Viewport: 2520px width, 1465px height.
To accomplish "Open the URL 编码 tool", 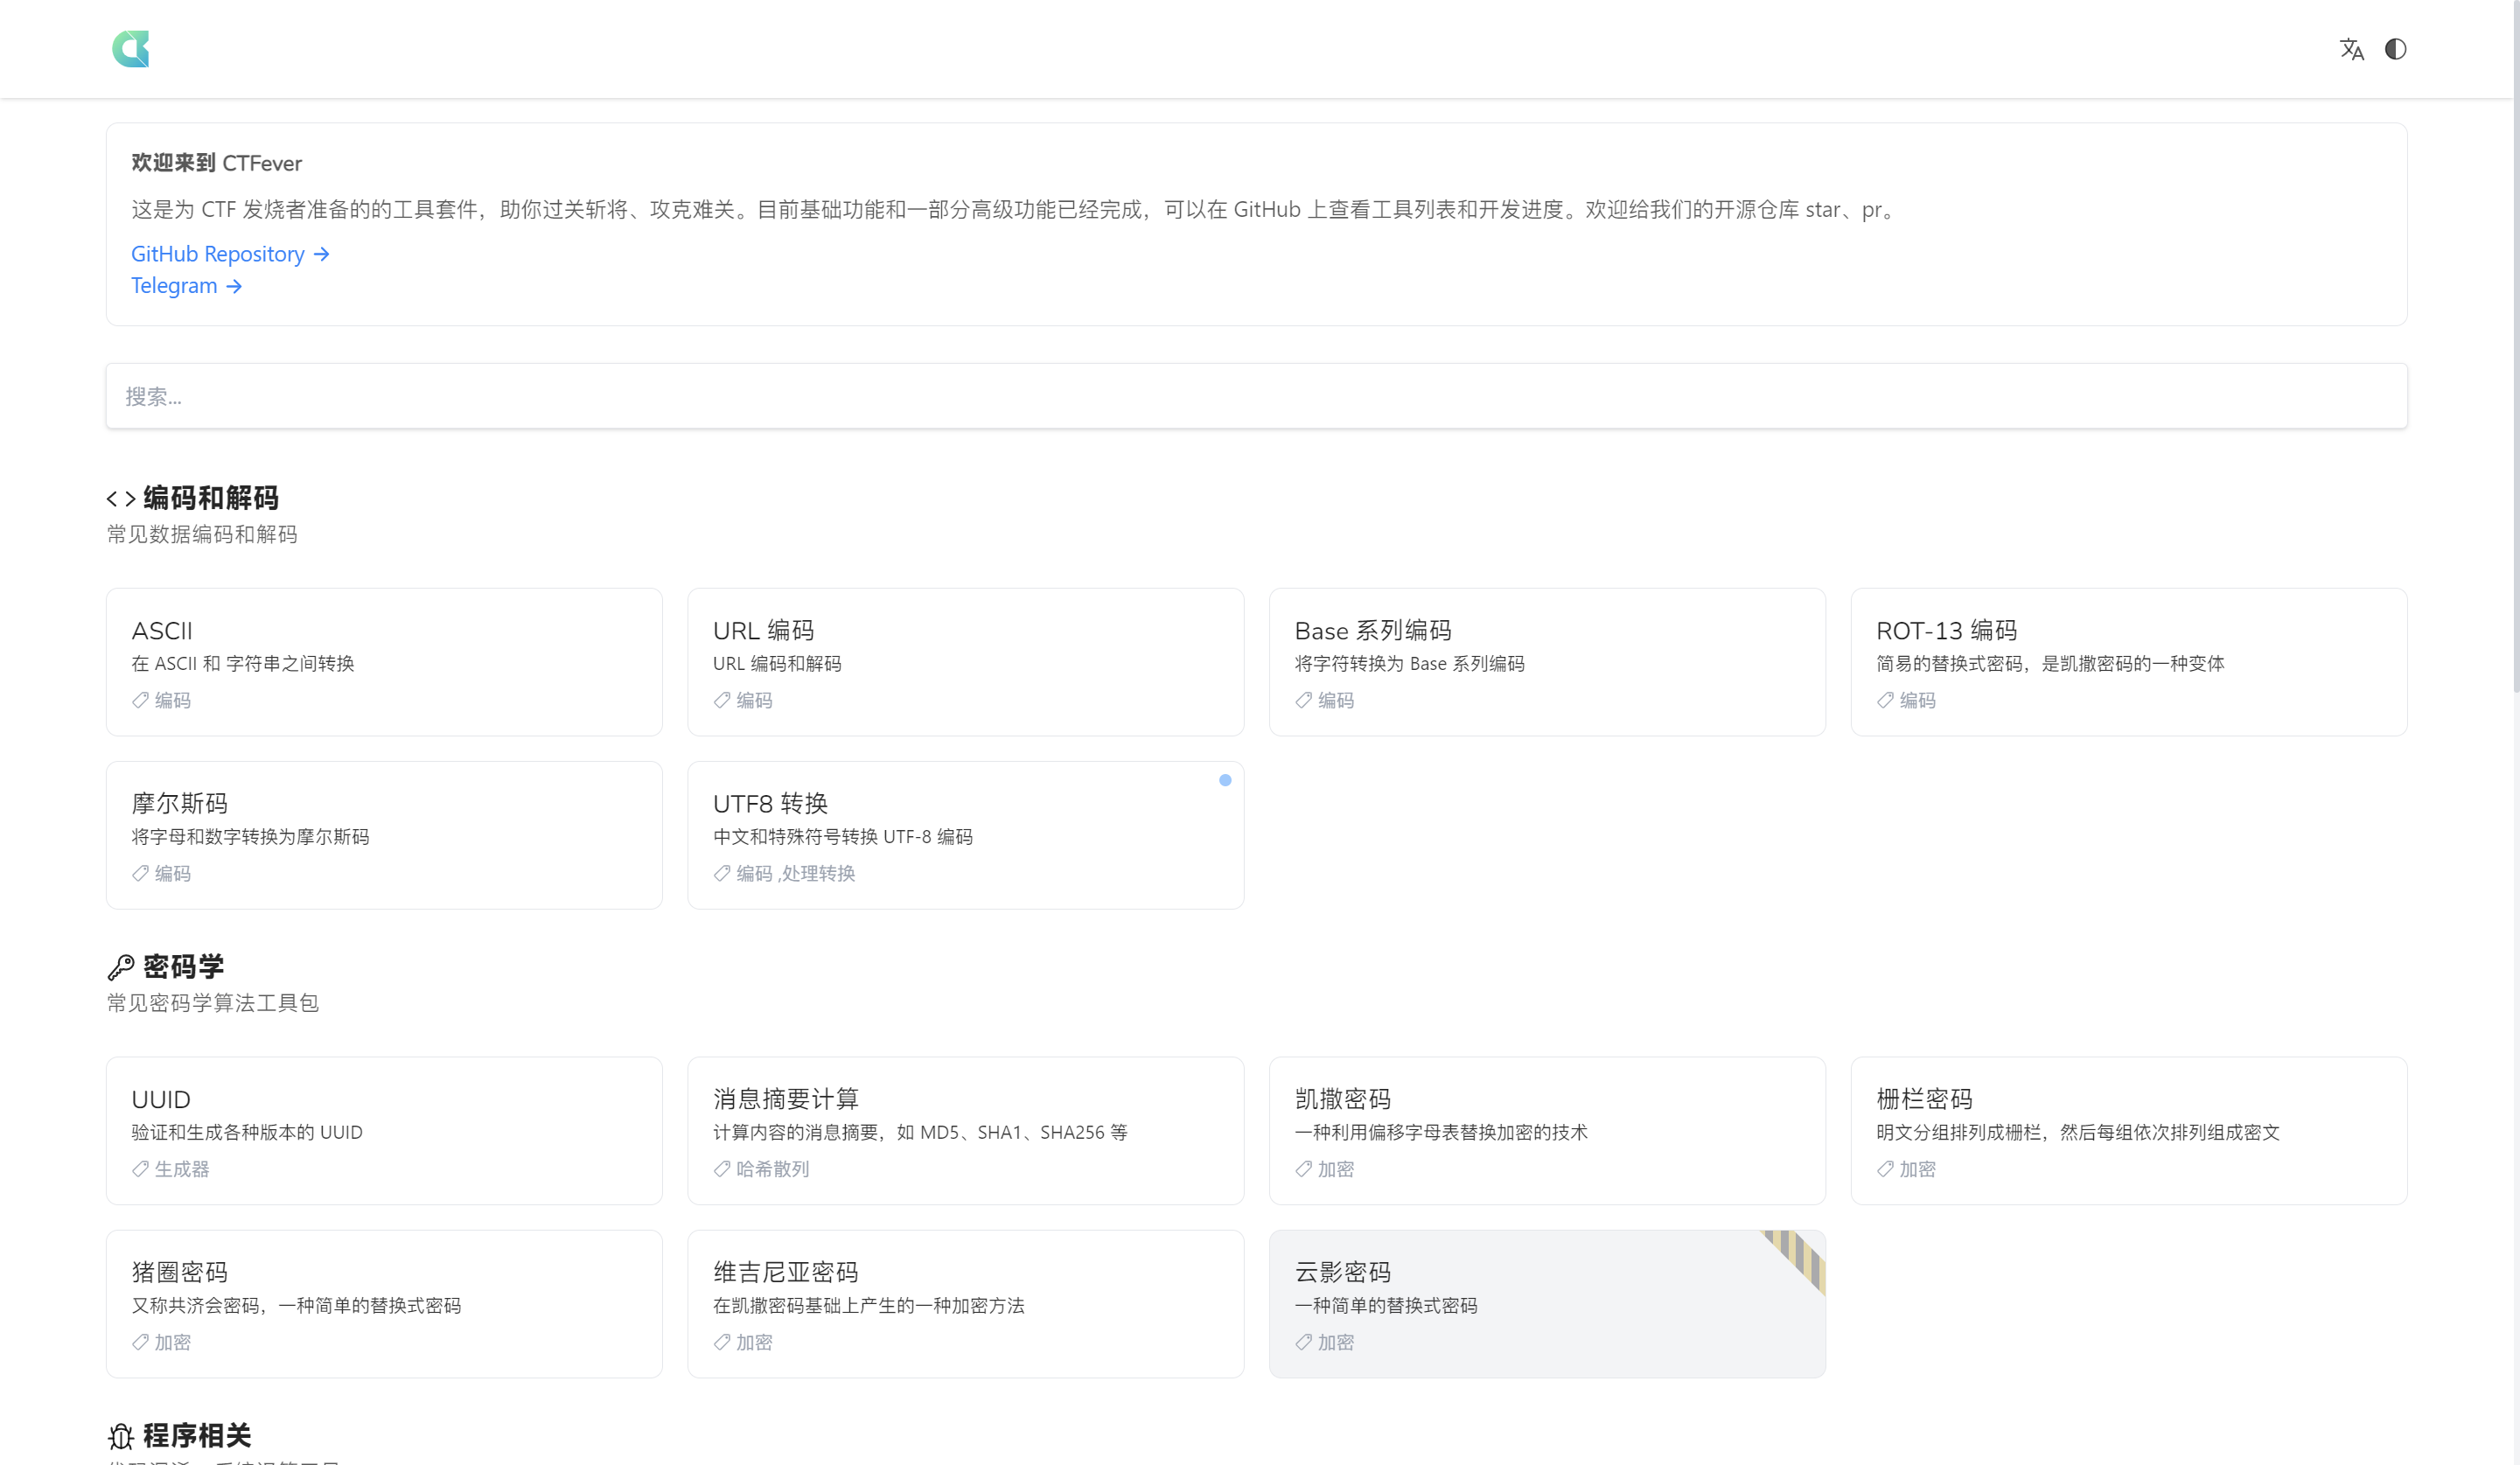I will (x=965, y=662).
